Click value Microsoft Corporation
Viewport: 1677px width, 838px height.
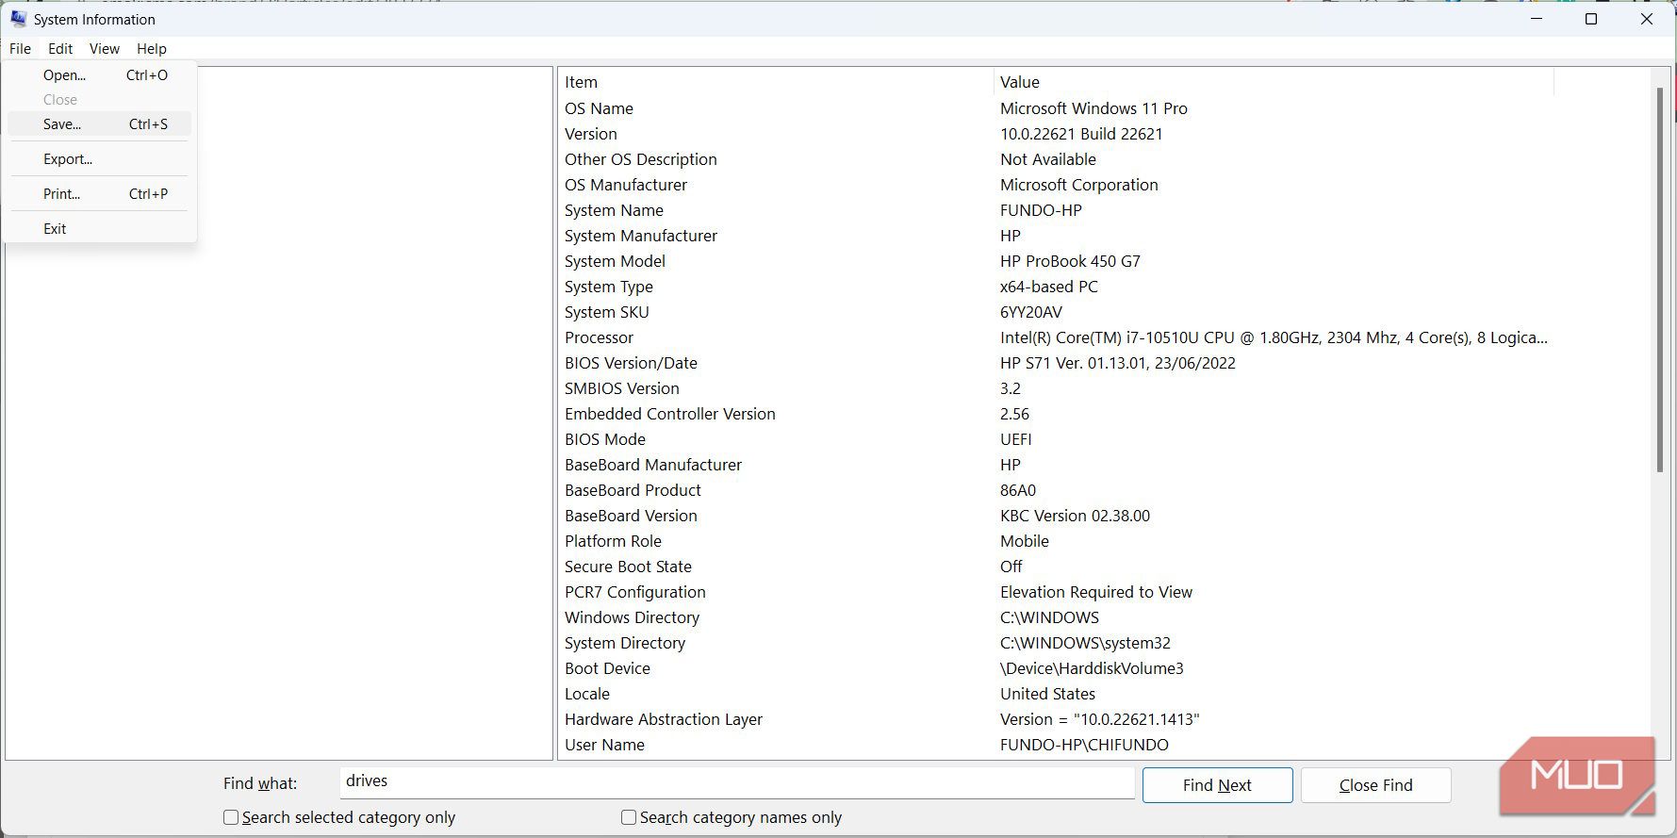pyautogui.click(x=1079, y=185)
